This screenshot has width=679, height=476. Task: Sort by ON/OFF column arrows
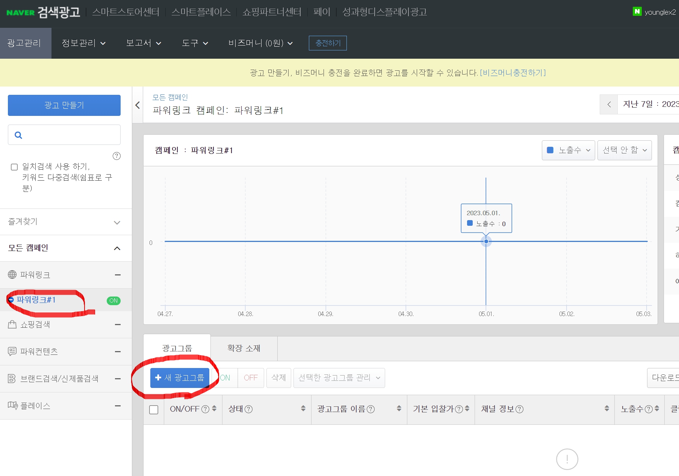coord(214,408)
